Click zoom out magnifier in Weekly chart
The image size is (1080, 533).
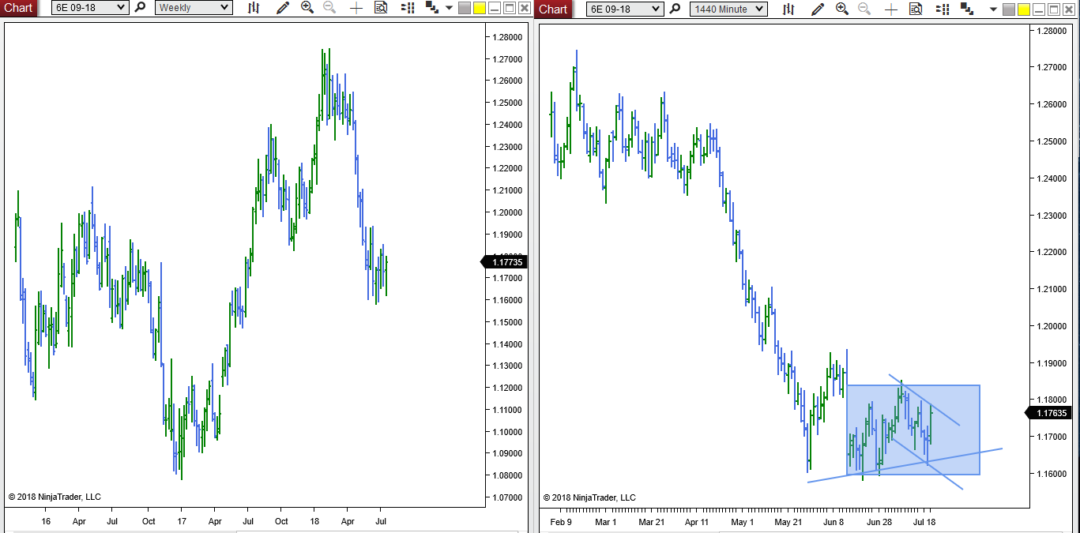coord(329,8)
